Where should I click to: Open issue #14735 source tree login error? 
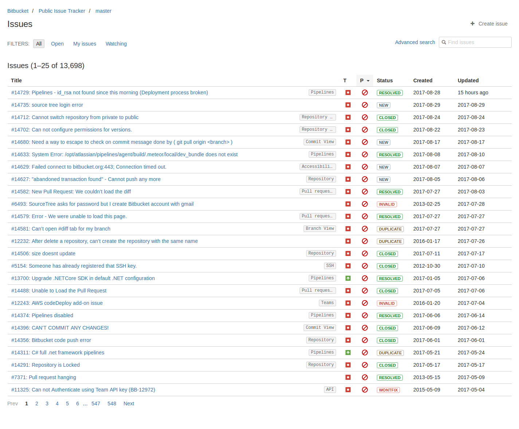[x=47, y=105]
